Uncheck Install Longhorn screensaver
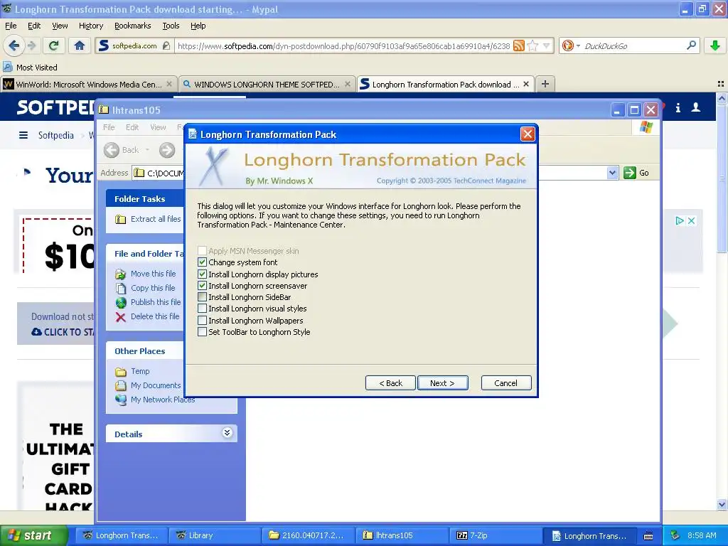 tap(202, 286)
